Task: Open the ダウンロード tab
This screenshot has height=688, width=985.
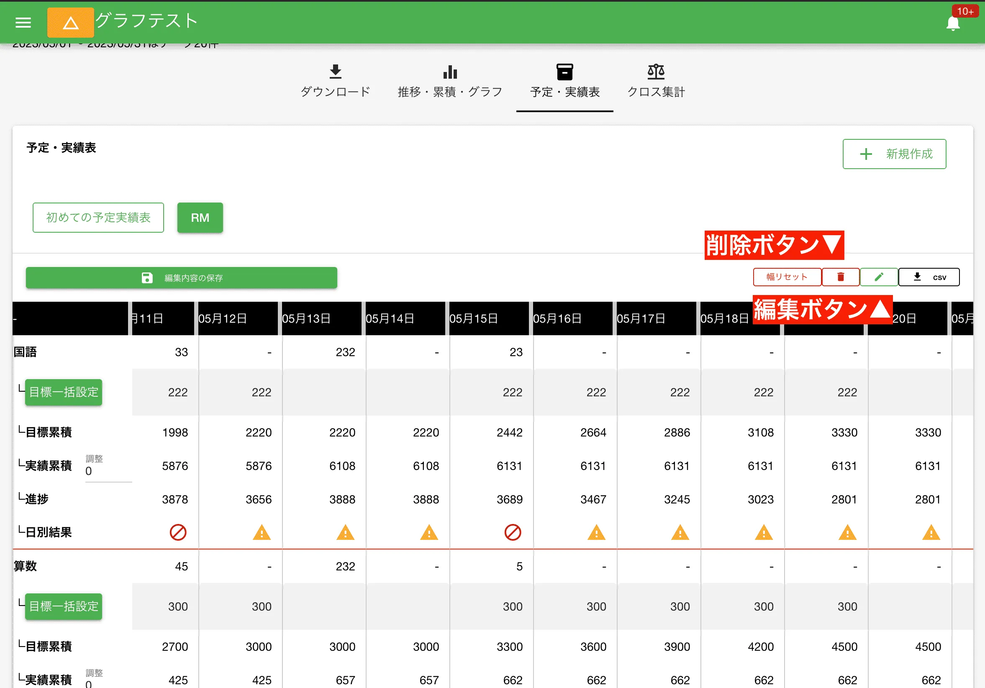Action: pos(336,82)
